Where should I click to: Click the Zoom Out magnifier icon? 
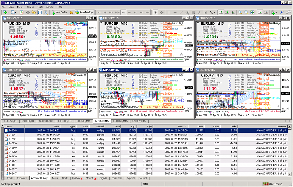pyautogui.click(x=246, y=12)
